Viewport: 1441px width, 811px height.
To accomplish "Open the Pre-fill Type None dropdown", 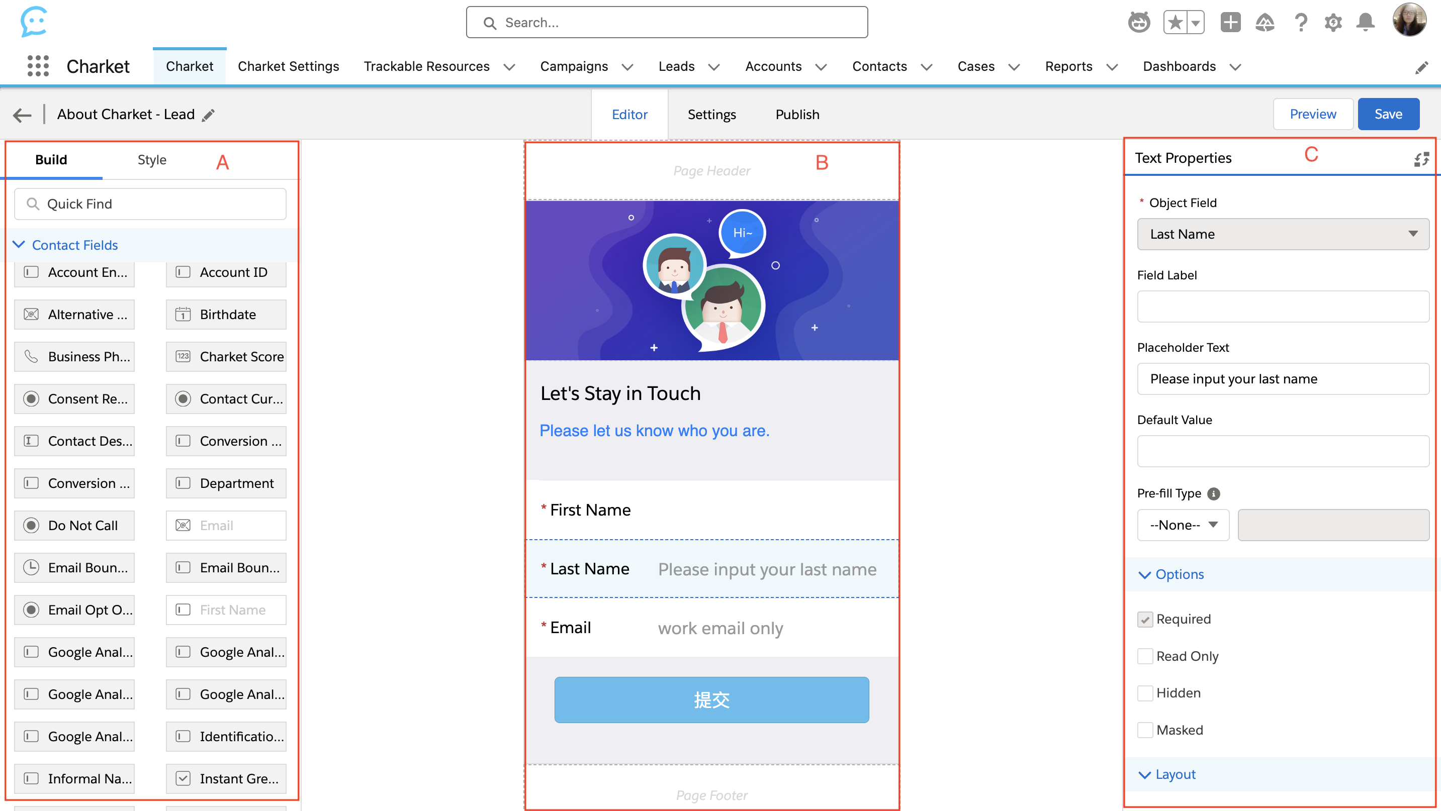I will point(1183,525).
